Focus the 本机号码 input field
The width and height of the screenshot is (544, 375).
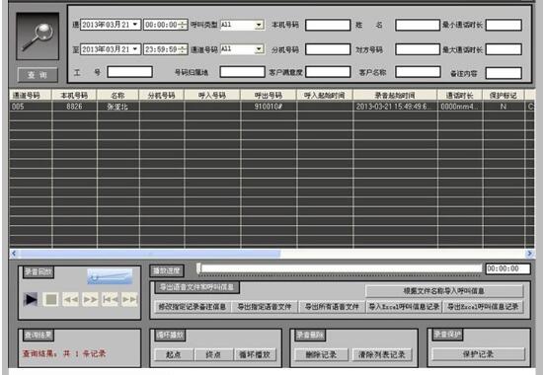pyautogui.click(x=328, y=25)
